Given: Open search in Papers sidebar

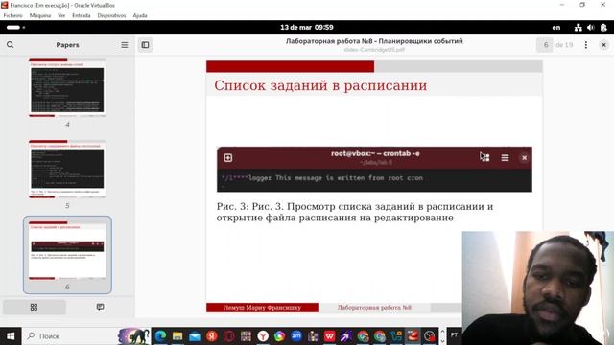Looking at the screenshot, I should (11, 45).
